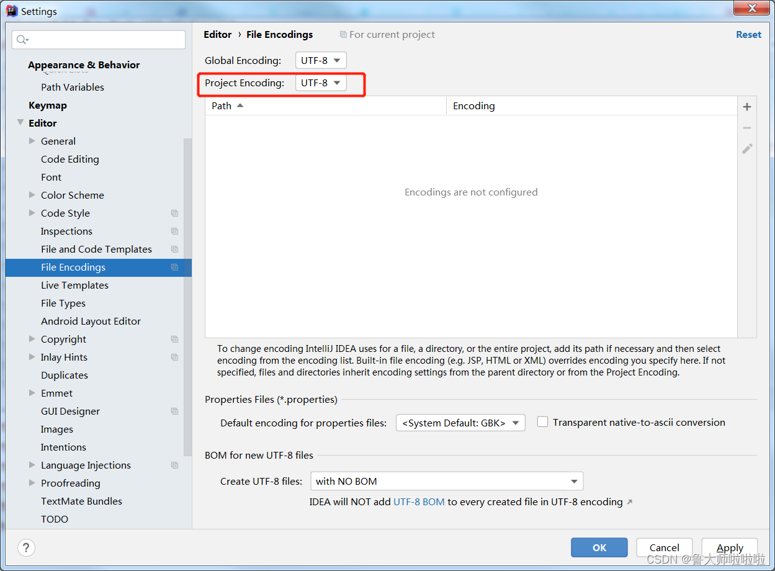Click the search magnifier icon
775x571 pixels.
click(22, 40)
